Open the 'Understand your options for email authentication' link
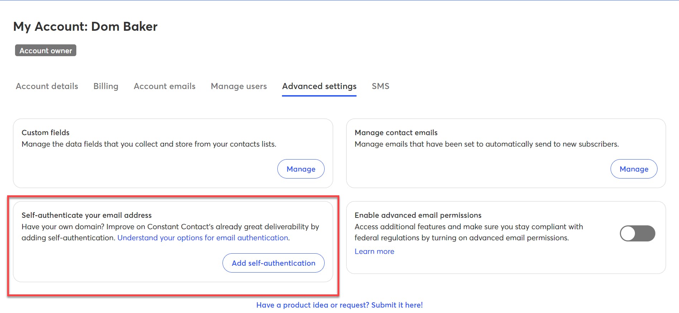 [203, 238]
